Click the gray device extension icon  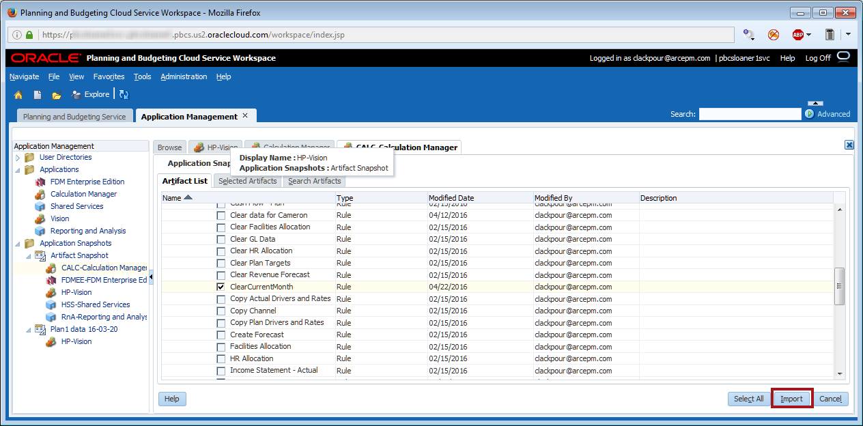[x=830, y=35]
